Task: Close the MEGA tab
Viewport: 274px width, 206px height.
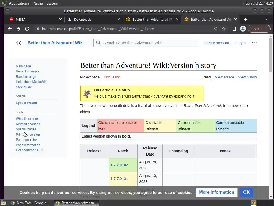Action: 60,19
